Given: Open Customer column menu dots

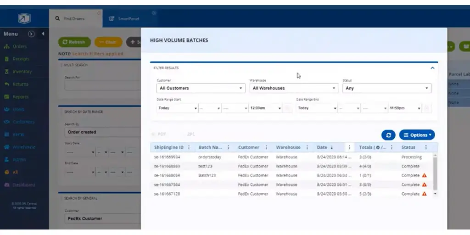Looking at the screenshot, I should pyautogui.click(x=266, y=147).
